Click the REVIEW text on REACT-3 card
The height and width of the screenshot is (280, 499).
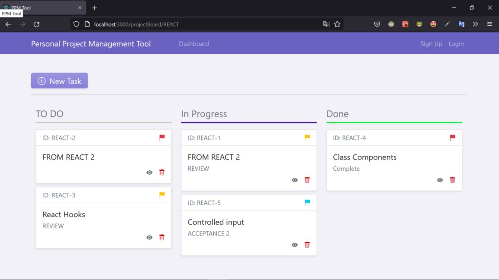[53, 226]
